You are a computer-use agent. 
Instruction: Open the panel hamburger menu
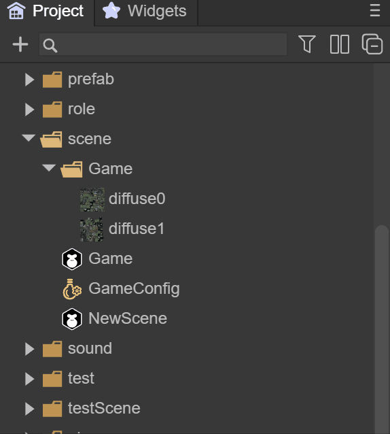(375, 10)
